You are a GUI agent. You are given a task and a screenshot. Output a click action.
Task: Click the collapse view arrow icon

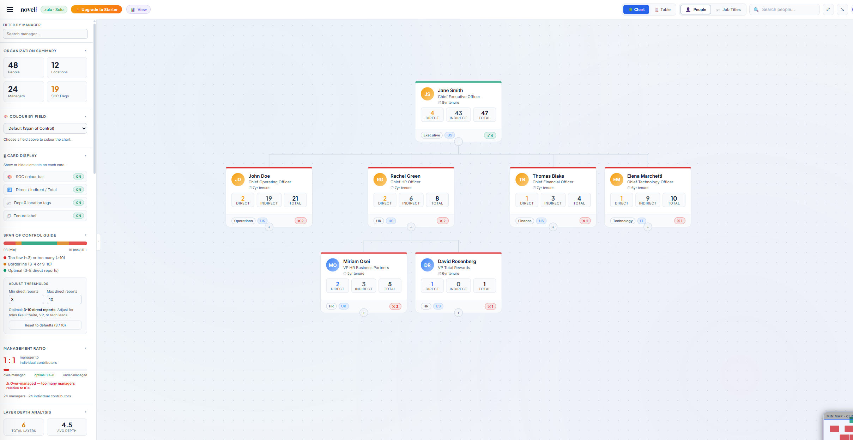point(842,10)
